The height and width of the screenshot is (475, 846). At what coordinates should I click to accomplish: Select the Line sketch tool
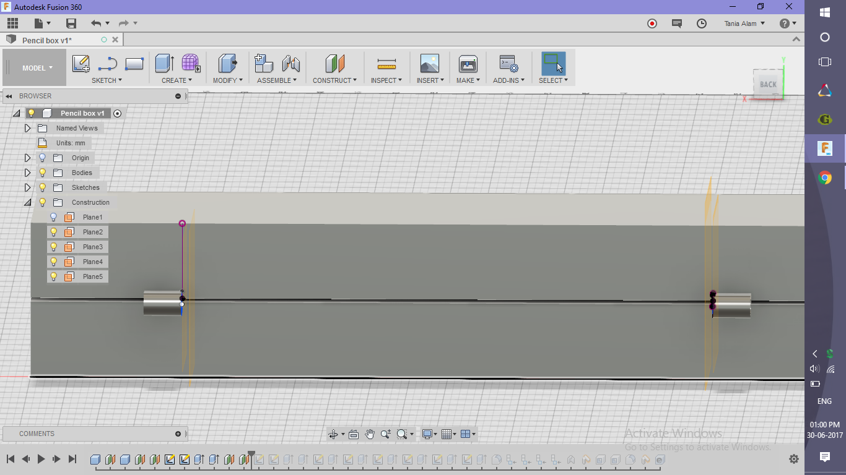click(108, 64)
